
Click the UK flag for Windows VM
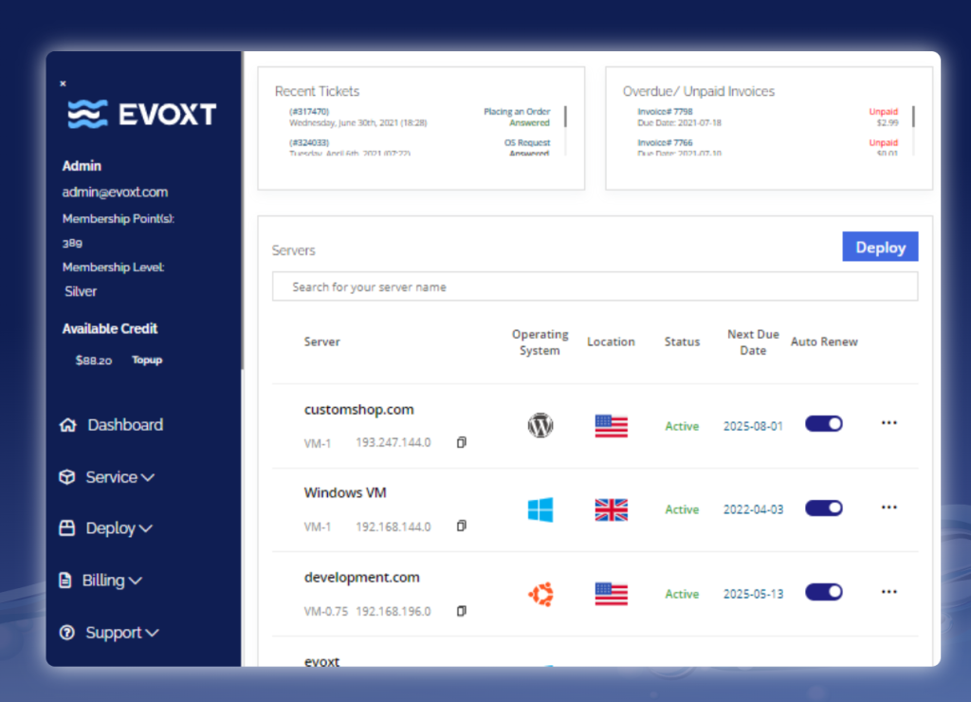coord(612,510)
